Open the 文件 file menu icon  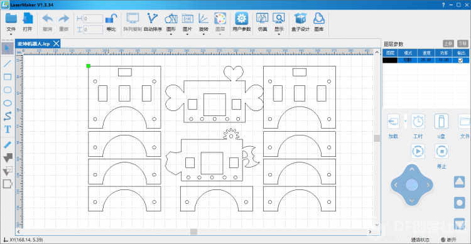[11, 19]
